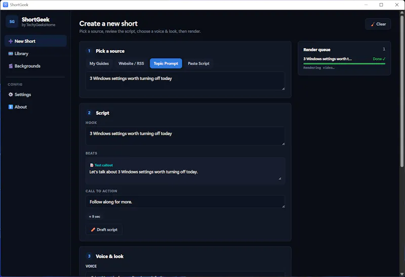Screen dimensions: 405x277
Task: Click the step 2 number badge
Action: click(89, 113)
